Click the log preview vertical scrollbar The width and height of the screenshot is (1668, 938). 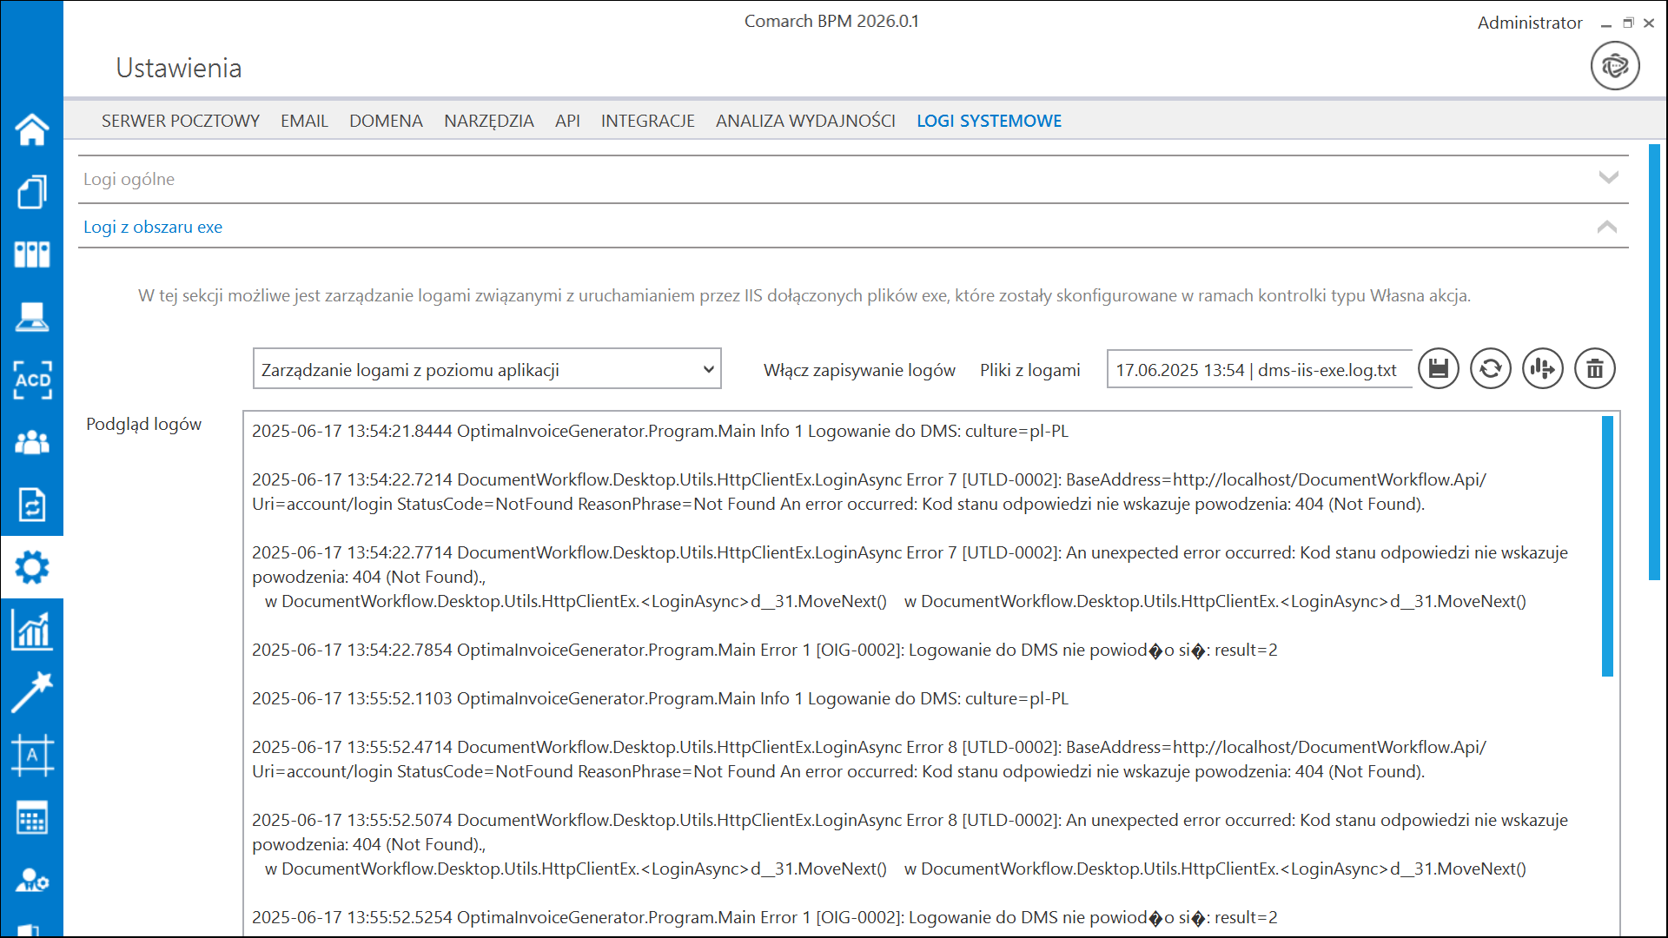click(1607, 545)
